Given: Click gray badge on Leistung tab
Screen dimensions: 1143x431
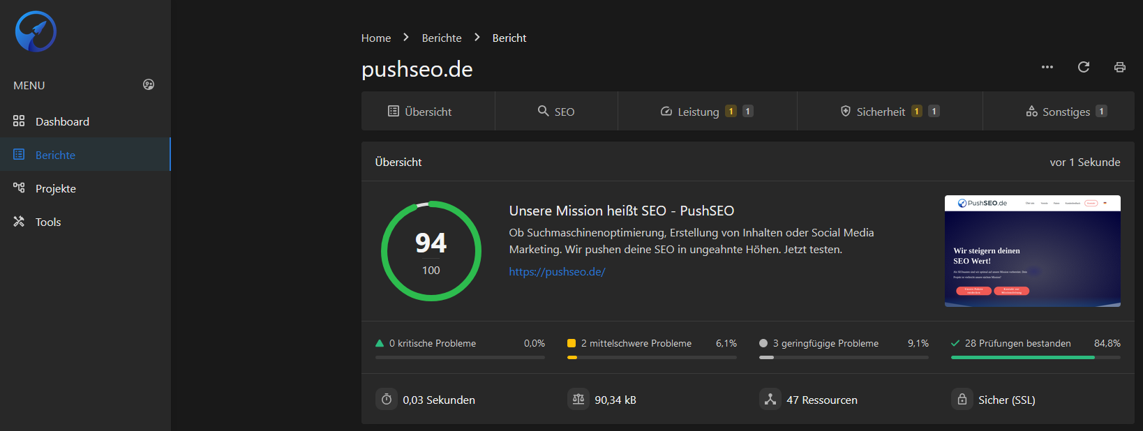Looking at the screenshot, I should (x=747, y=111).
